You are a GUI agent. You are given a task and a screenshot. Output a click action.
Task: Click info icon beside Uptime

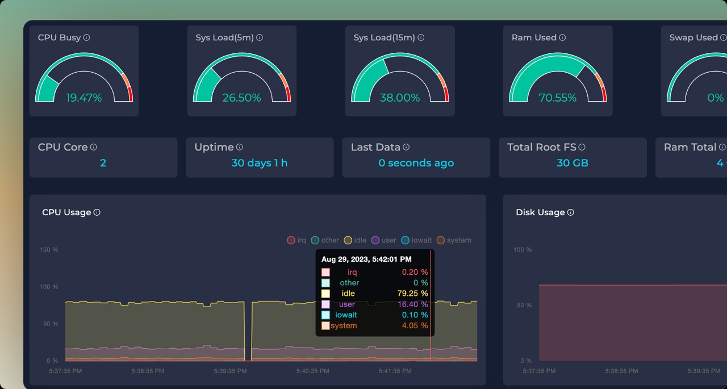coord(240,147)
